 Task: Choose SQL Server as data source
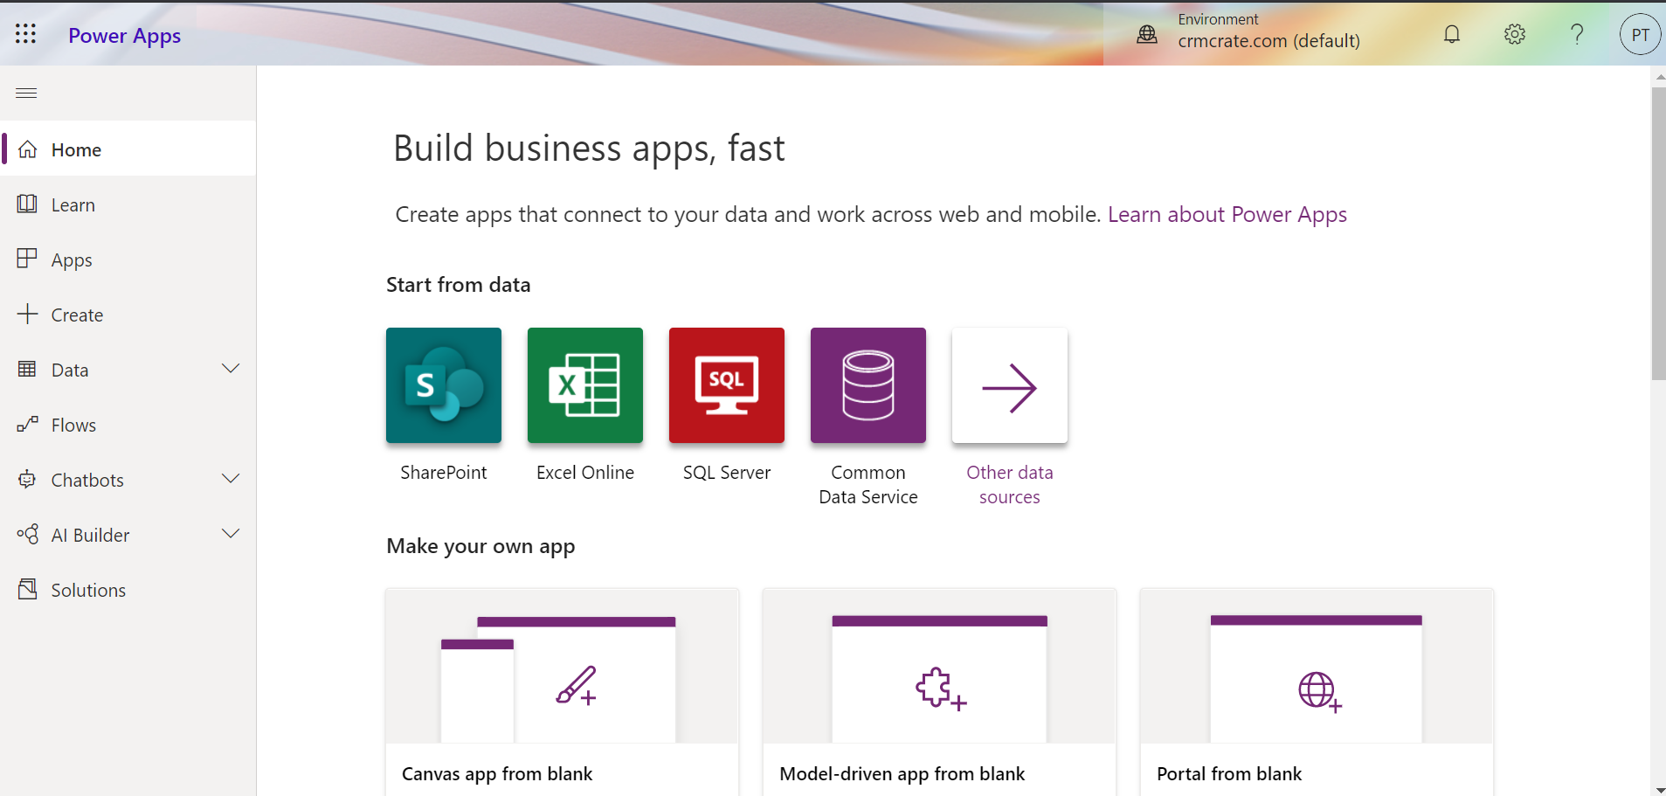[726, 385]
